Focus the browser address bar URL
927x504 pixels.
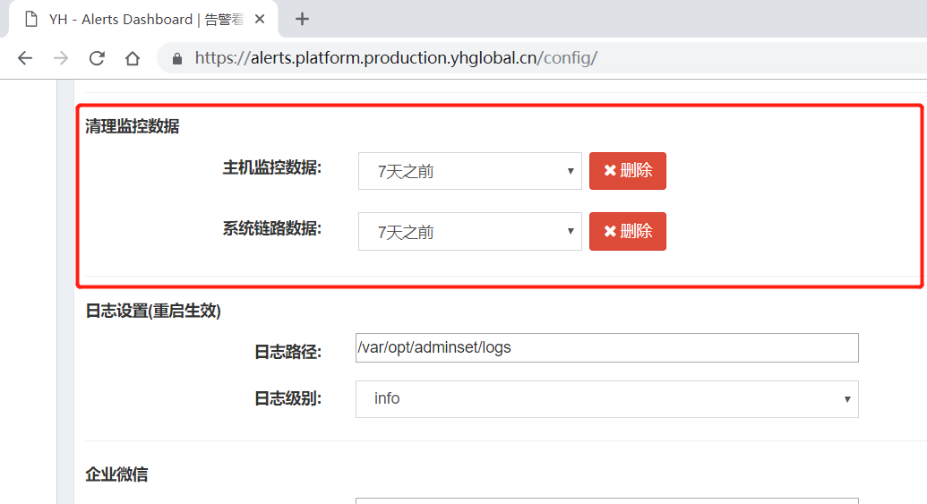(x=396, y=58)
